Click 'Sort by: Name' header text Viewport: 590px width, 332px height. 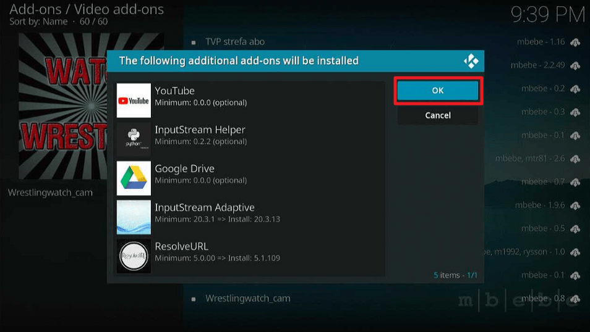tap(38, 22)
